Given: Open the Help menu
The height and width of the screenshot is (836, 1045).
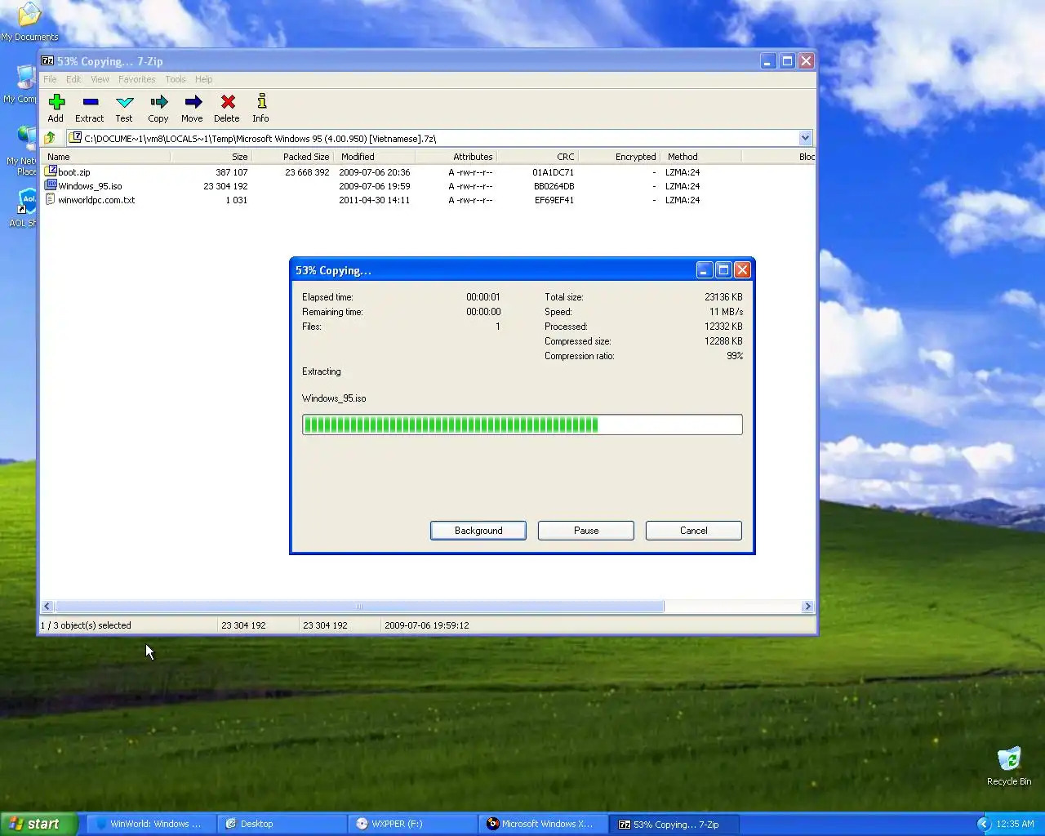Looking at the screenshot, I should pyautogui.click(x=203, y=79).
